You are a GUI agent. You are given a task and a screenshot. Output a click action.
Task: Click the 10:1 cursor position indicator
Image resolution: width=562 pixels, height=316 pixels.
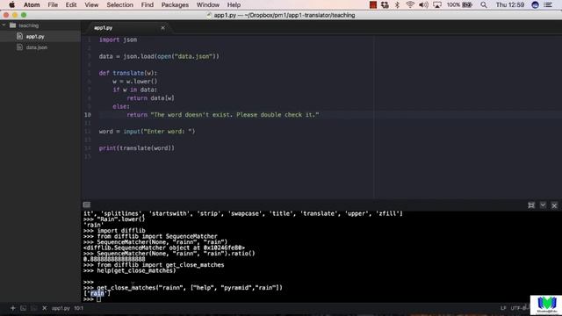[x=78, y=308]
